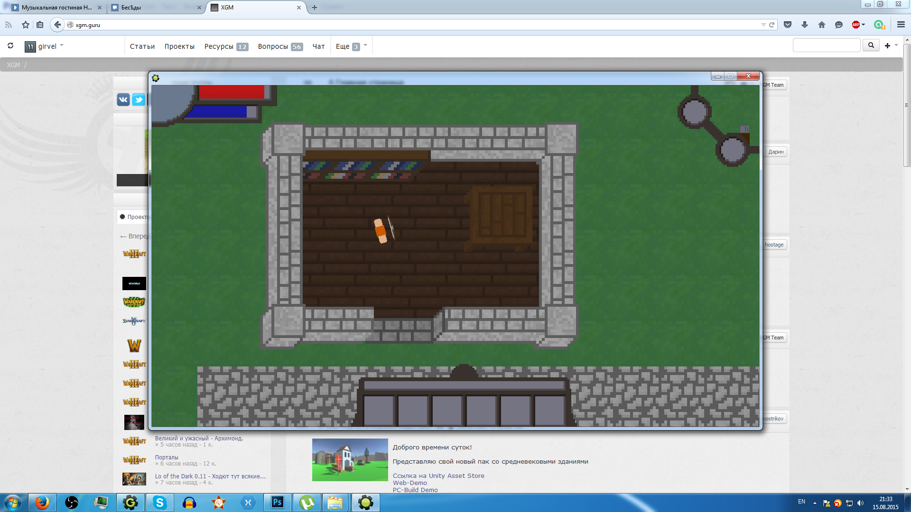Open the VK social share icon
The height and width of the screenshot is (512, 911).
[x=123, y=100]
